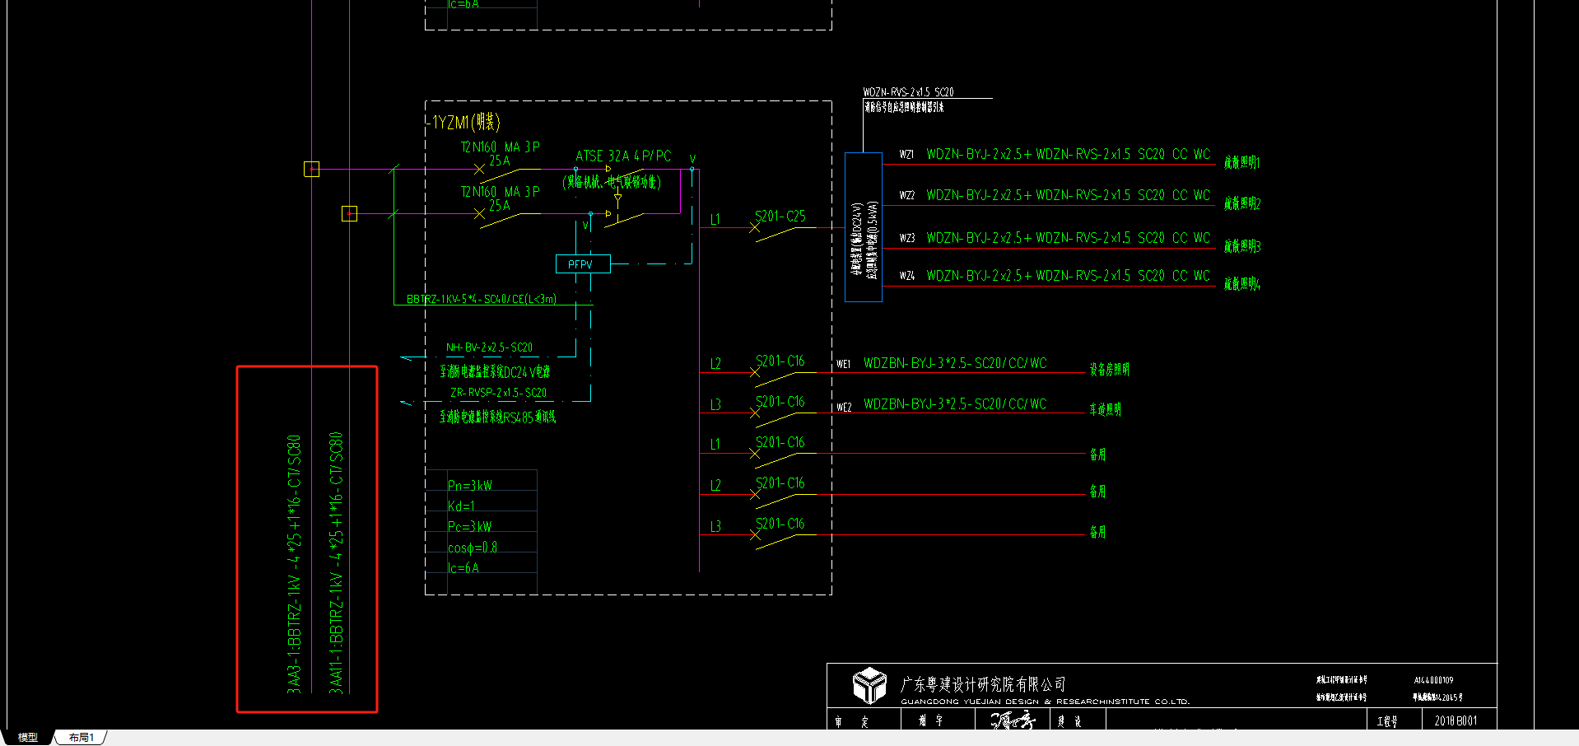Select the blue emergency lighting power box

click(864, 227)
